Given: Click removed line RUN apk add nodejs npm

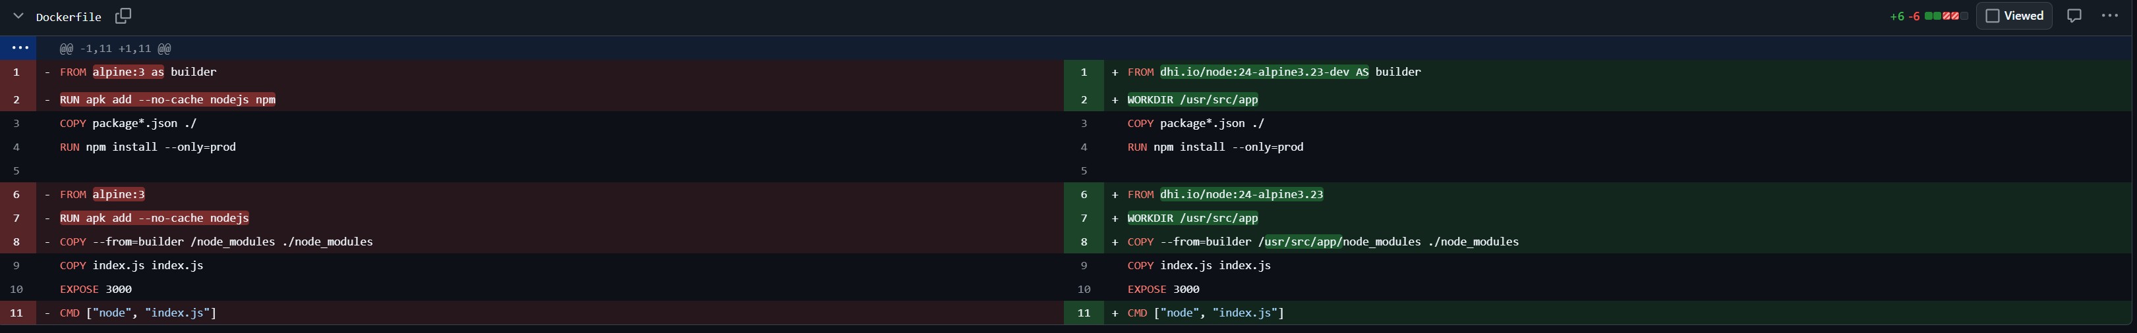Looking at the screenshot, I should [x=167, y=99].
